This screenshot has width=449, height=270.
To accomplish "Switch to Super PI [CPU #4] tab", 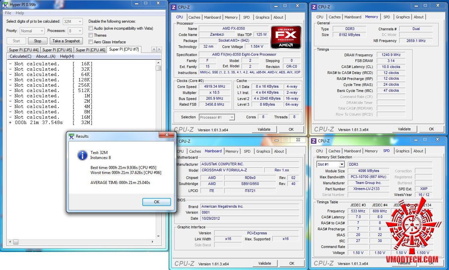I will 24,50.
